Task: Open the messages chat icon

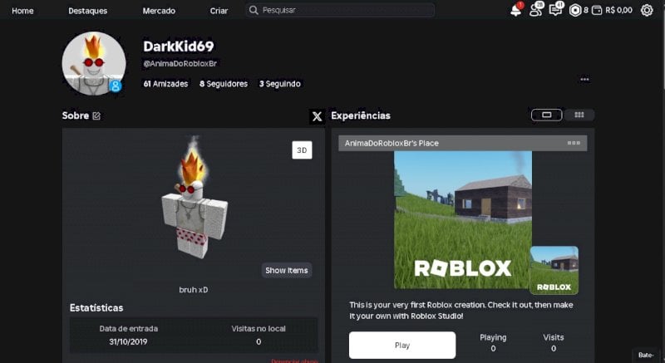Action: click(x=555, y=10)
